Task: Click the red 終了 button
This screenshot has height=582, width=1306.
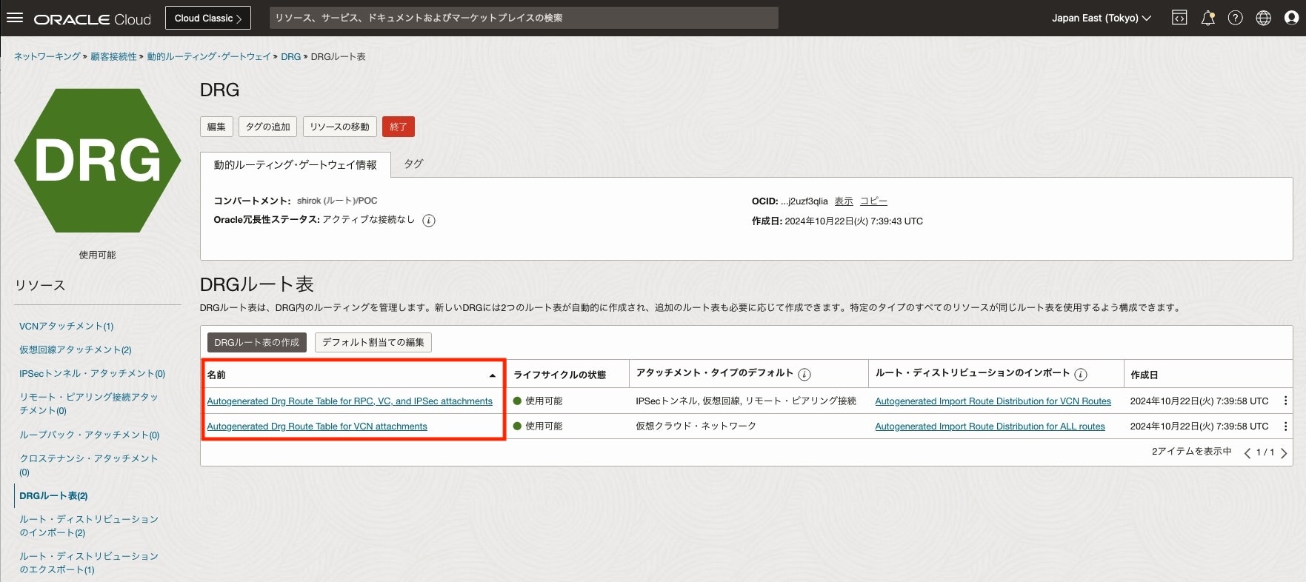Action: tap(399, 127)
